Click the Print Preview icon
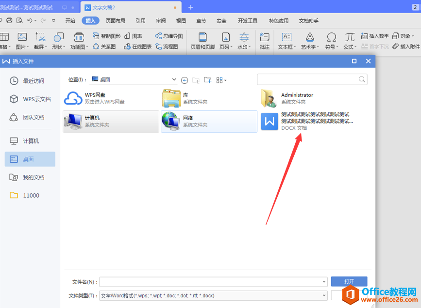The image size is (421, 308). pyautogui.click(x=19, y=21)
